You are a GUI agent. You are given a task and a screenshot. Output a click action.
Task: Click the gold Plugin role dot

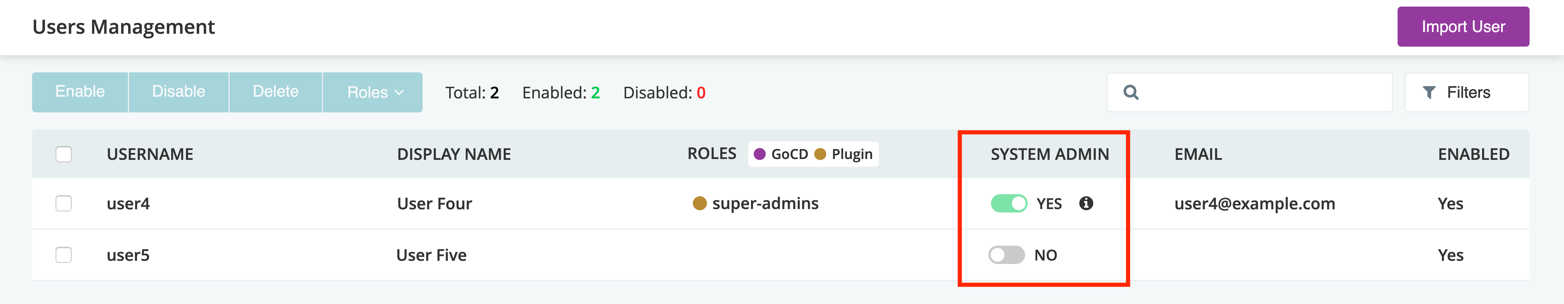(820, 154)
